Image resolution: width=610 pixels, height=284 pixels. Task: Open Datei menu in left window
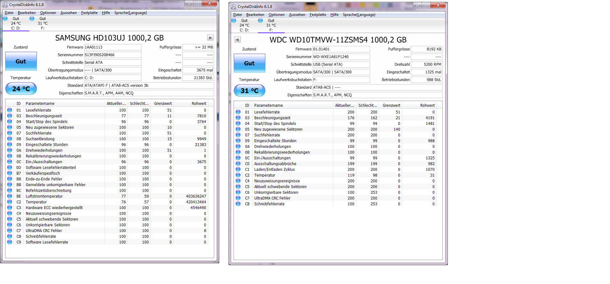(x=9, y=13)
